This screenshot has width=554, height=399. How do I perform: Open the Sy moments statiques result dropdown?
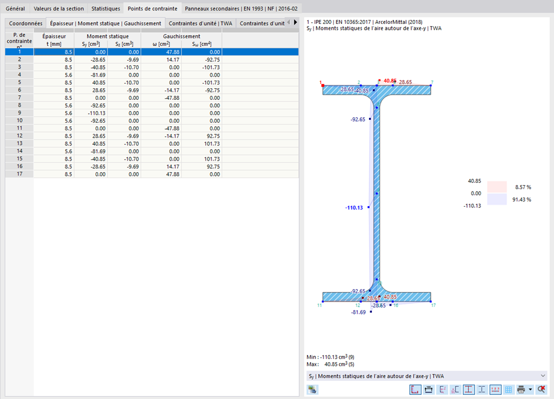(427, 376)
